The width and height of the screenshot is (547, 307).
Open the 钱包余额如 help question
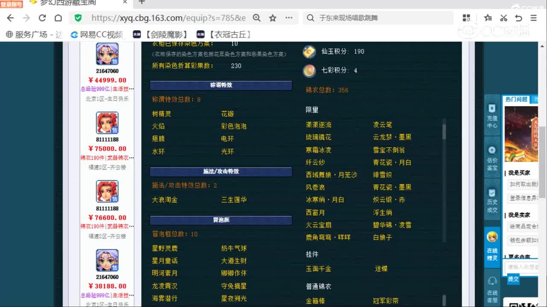click(523, 240)
